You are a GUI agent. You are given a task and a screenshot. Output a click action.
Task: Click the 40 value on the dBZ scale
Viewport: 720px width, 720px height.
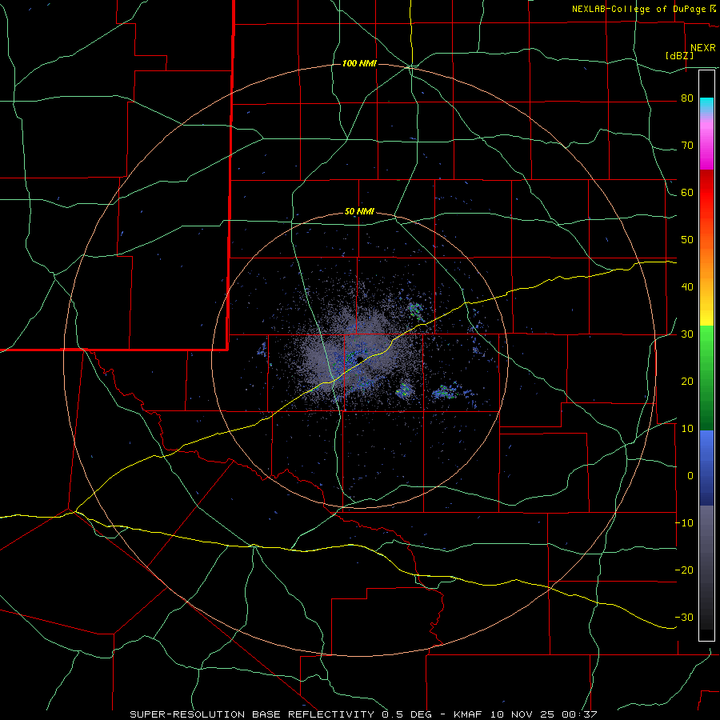(x=687, y=287)
